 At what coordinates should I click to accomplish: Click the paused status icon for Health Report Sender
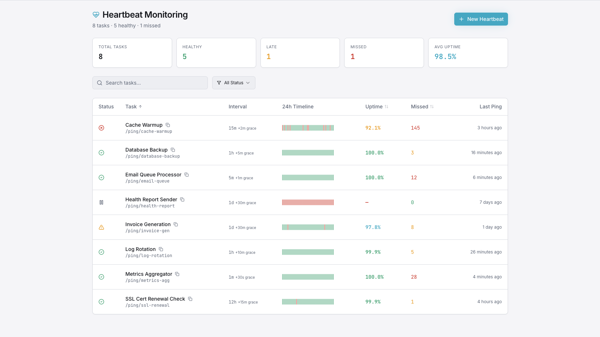101,202
